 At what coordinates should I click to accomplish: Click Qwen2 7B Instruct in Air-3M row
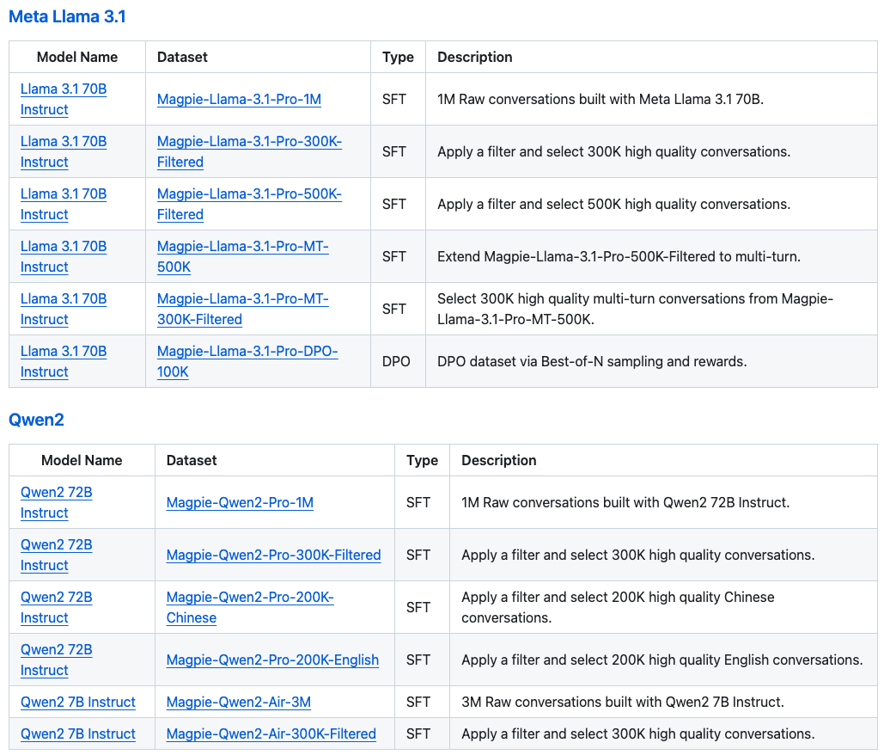click(78, 703)
